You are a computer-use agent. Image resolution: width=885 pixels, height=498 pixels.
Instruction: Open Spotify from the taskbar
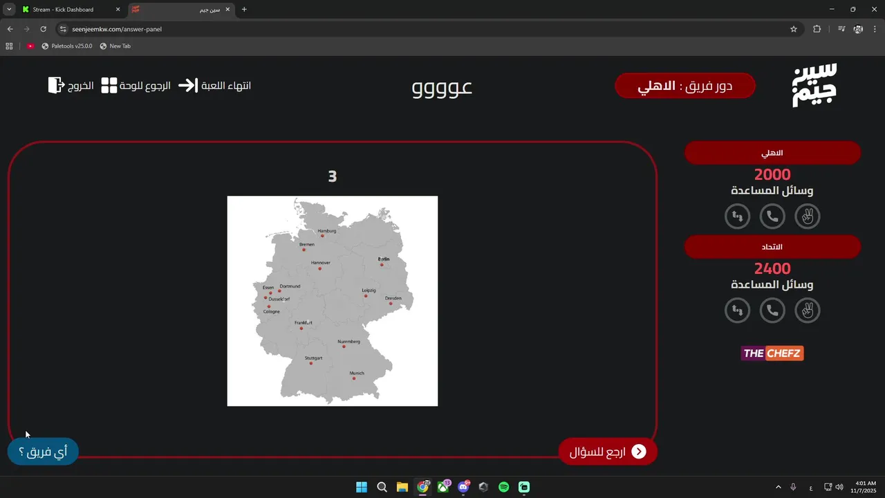click(504, 487)
